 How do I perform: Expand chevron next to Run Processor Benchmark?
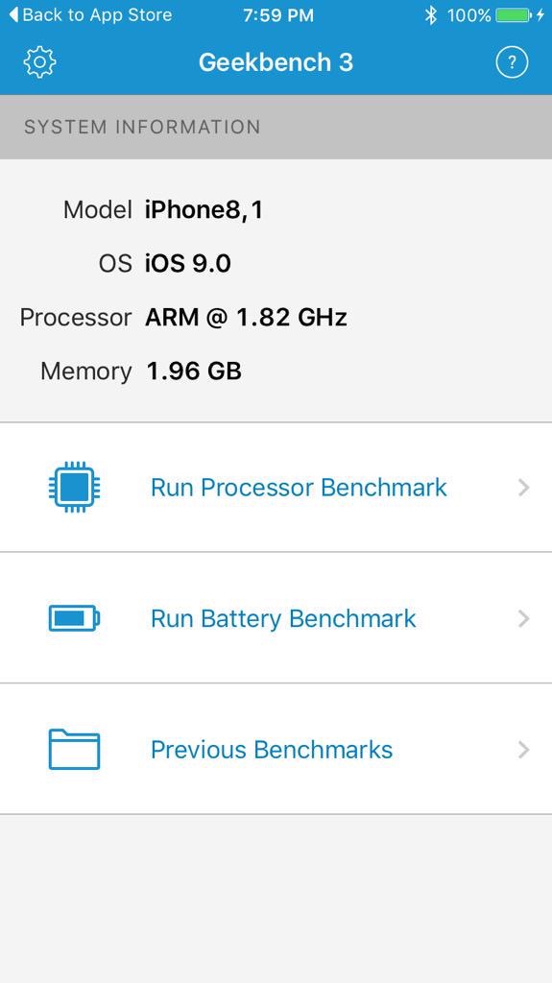pyautogui.click(x=524, y=487)
